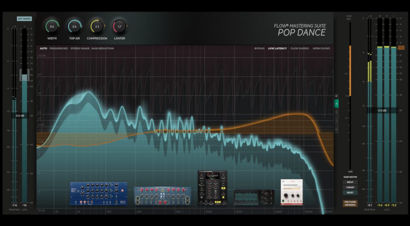Open the blue EQ module thumbnail
The height and width of the screenshot is (226, 410).
coord(98,194)
